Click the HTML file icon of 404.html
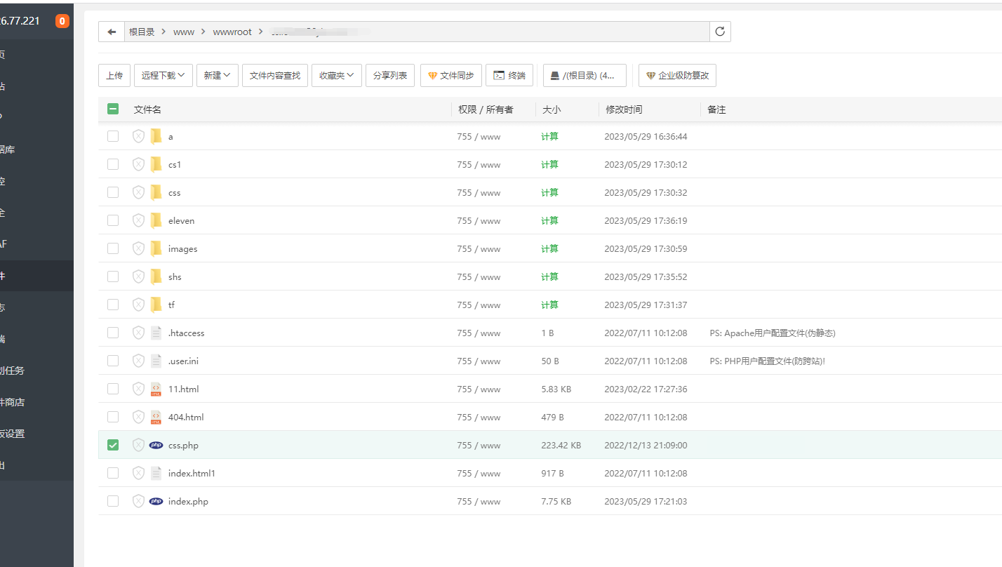The image size is (1002, 567). tap(156, 417)
